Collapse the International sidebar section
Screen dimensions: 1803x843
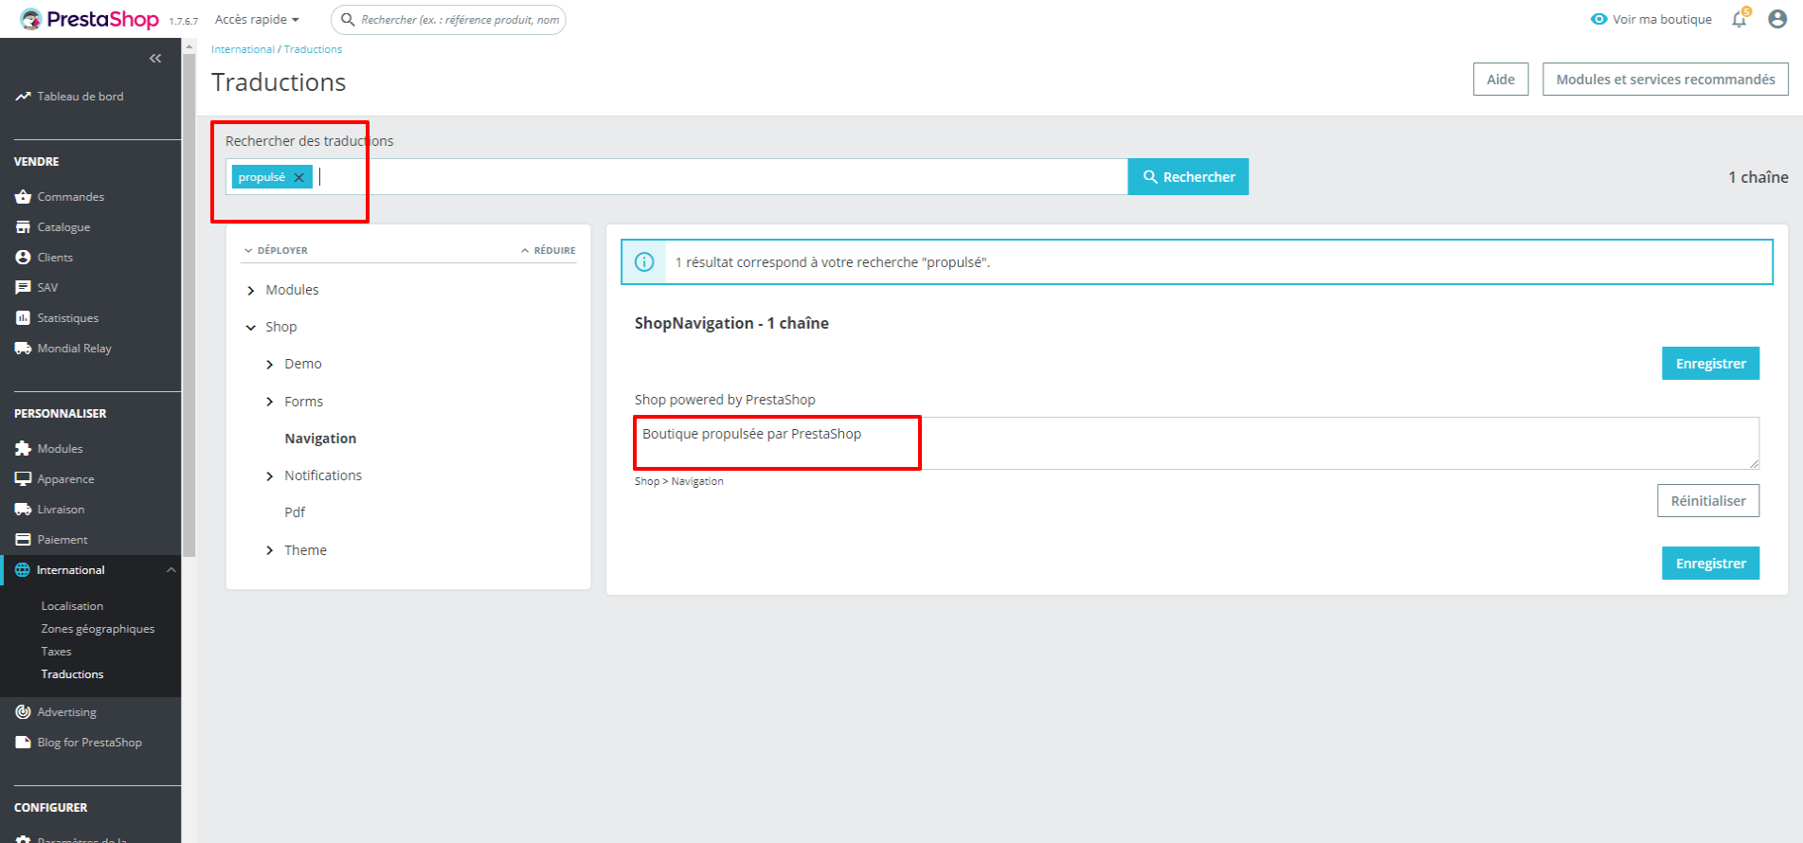click(171, 570)
